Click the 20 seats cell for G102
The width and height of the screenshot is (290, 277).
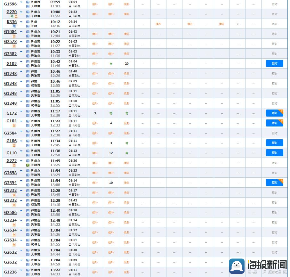point(127,64)
